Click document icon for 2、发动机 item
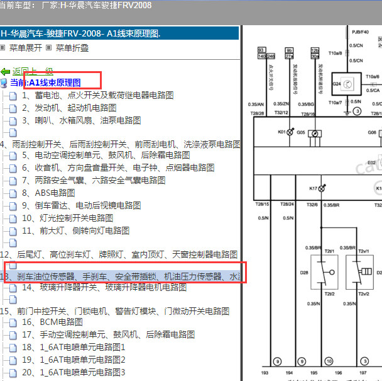The height and width of the screenshot is (381, 382). click(x=13, y=108)
